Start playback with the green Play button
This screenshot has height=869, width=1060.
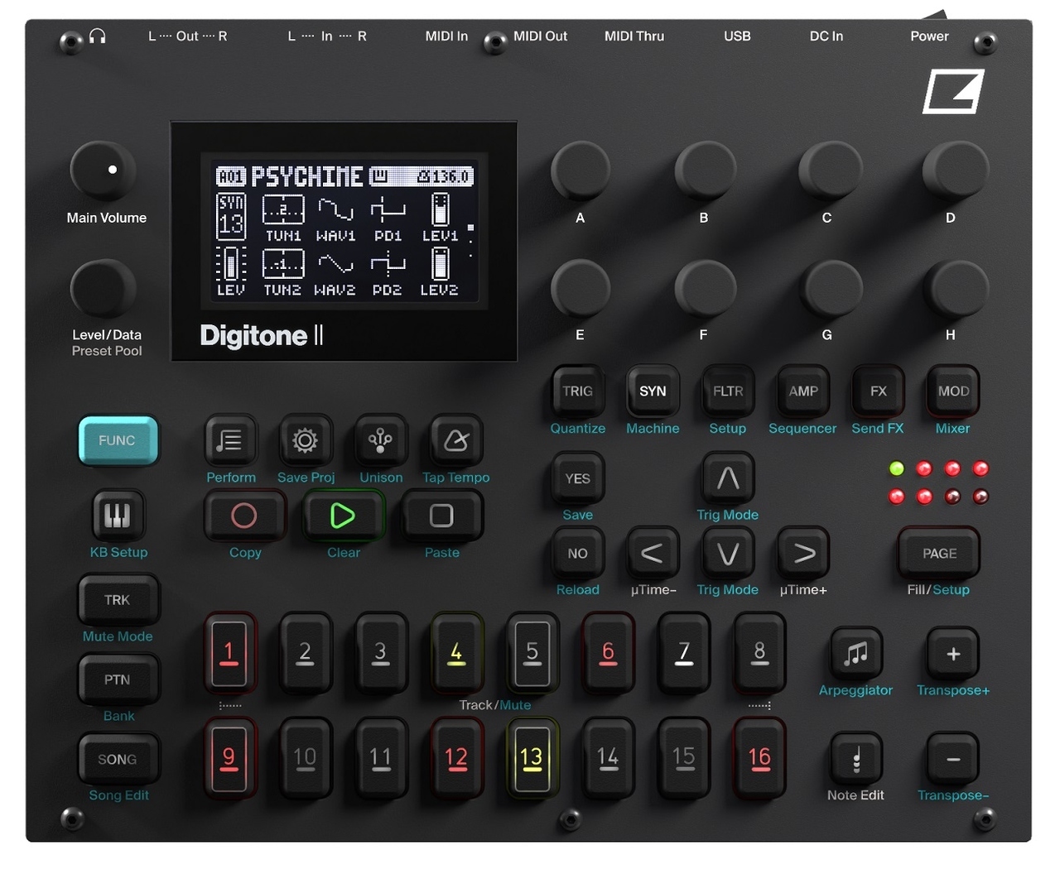pos(343,516)
